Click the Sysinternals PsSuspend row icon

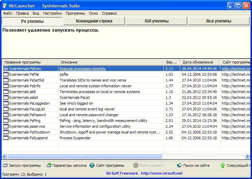click(x=6, y=138)
